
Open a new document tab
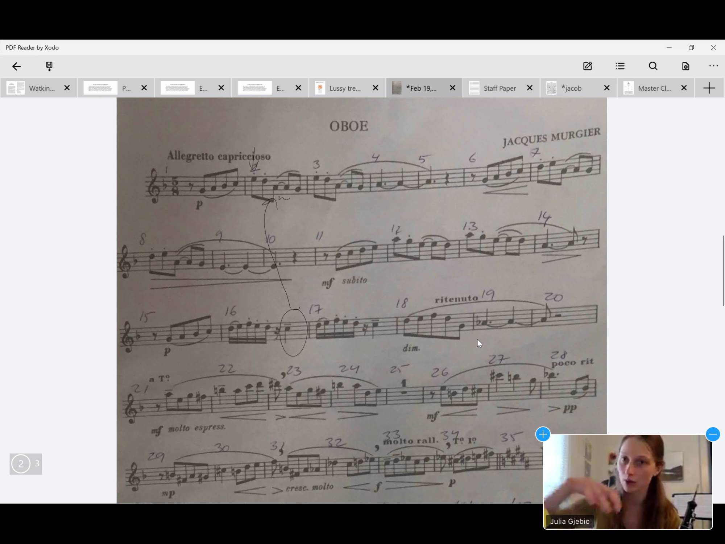tap(709, 88)
